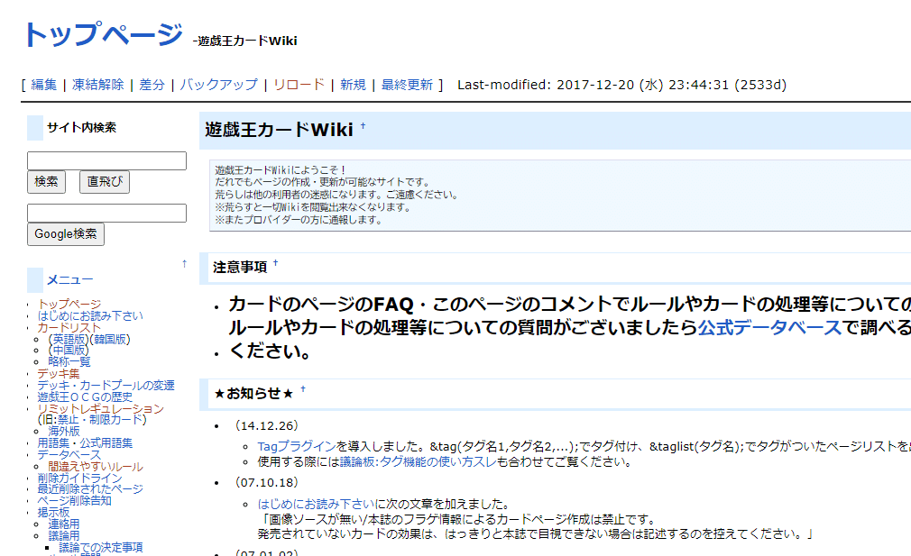Open 間違えやすいルール link
911x556 pixels.
[x=96, y=467]
